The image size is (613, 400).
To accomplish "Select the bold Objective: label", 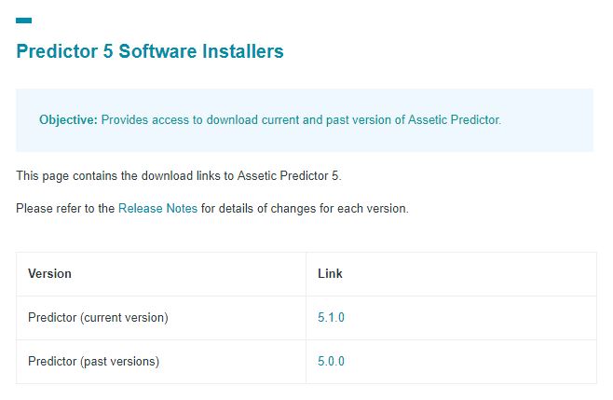I will click(x=68, y=119).
